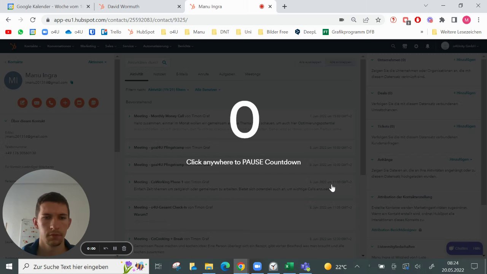
Task: Collapse the Unternehmen (0) section
Action: point(372,60)
